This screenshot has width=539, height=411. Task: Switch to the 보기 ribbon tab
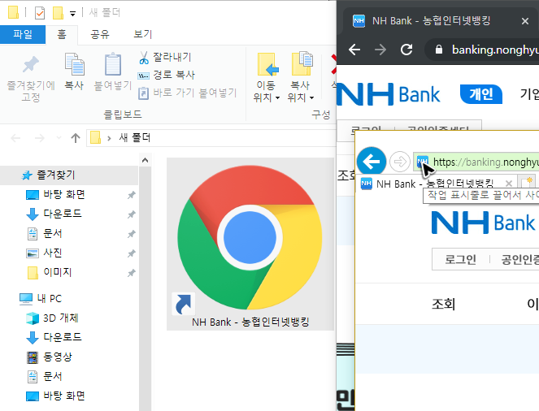[142, 34]
